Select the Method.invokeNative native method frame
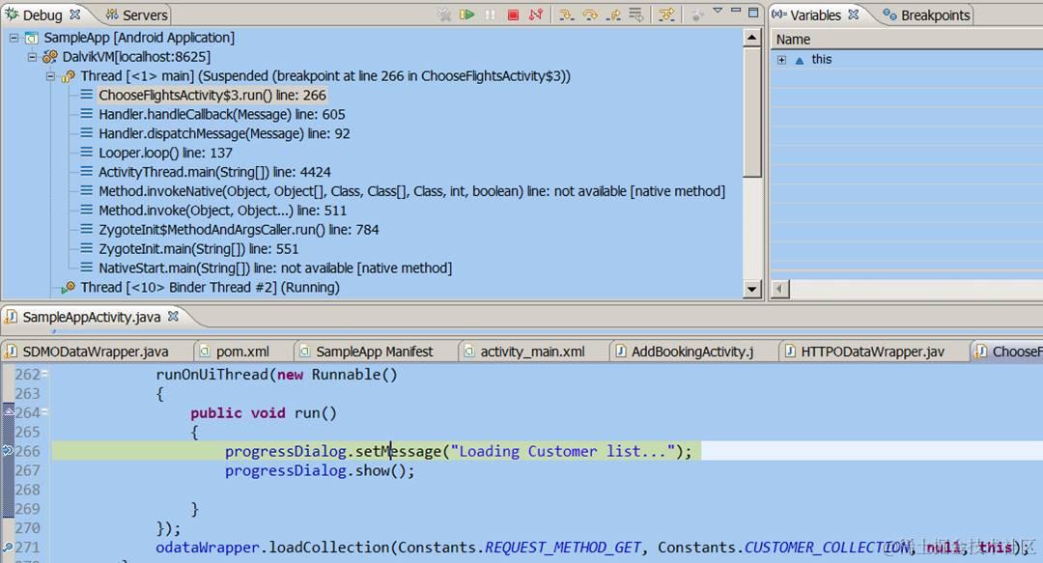Viewport: 1043px width, 563px height. pyautogui.click(x=411, y=191)
